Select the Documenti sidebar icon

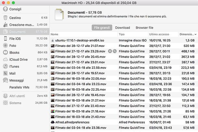(x=5, y=32)
